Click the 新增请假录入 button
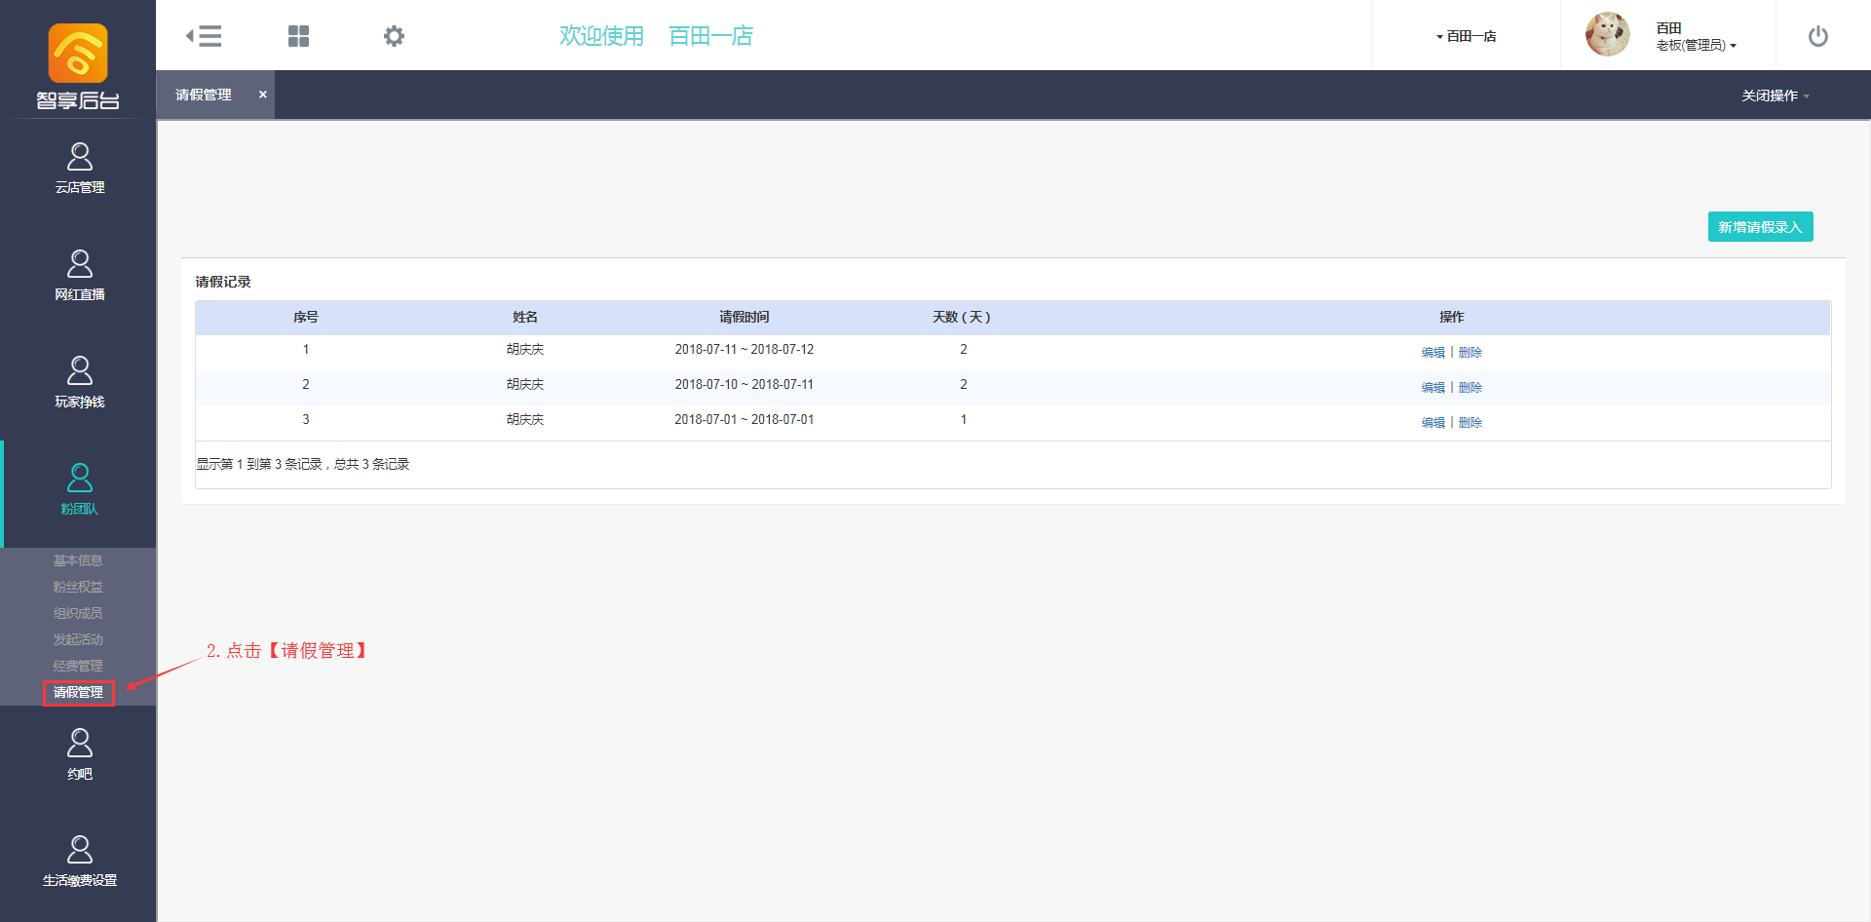 1760,227
